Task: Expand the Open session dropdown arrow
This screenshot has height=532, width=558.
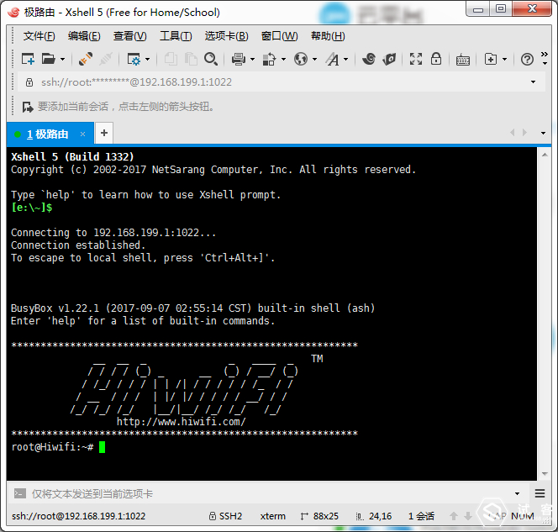Action: pyautogui.click(x=63, y=59)
